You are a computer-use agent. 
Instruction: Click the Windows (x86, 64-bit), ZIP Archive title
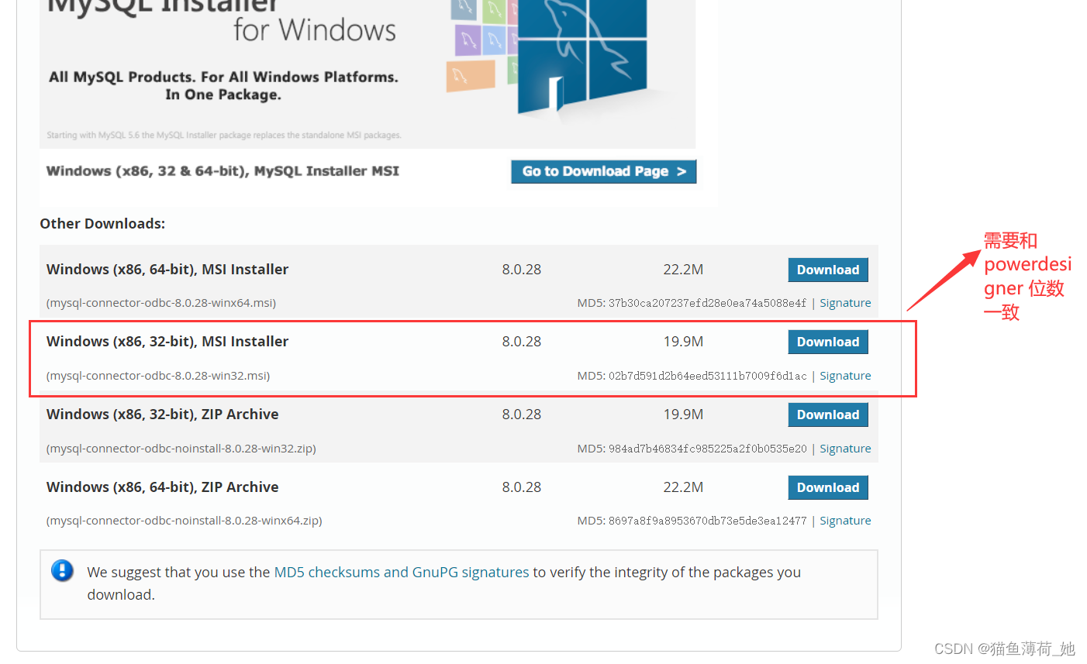pos(163,487)
